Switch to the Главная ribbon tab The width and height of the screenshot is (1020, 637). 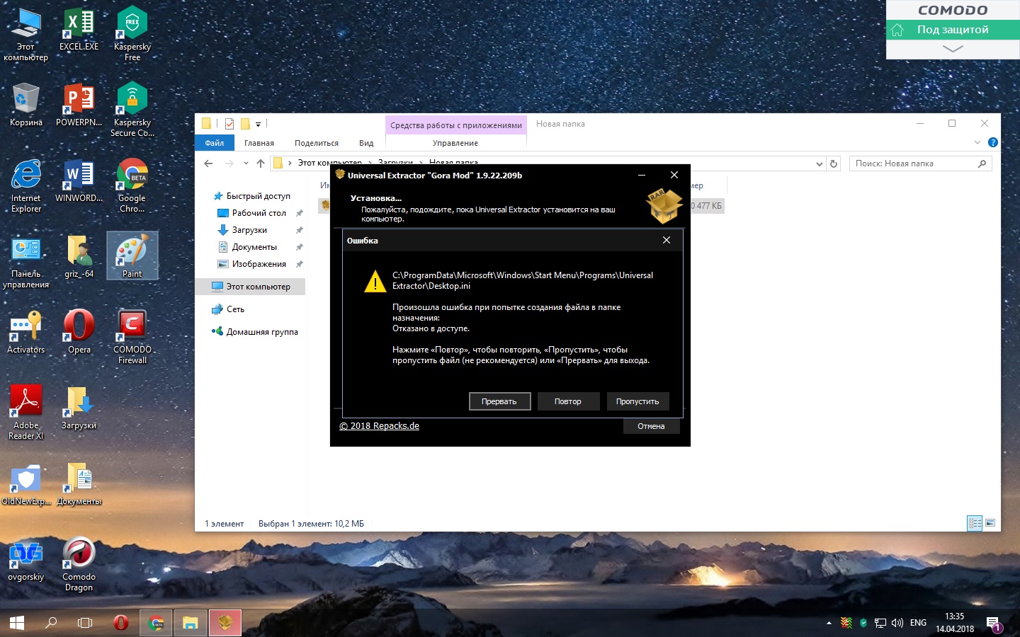[259, 143]
